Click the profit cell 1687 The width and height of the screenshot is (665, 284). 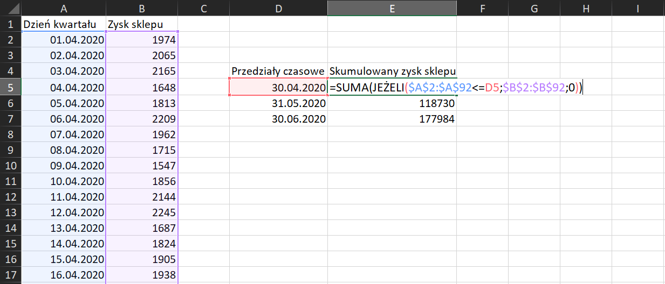[x=142, y=229]
